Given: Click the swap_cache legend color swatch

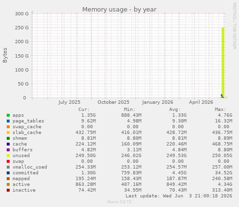Looking at the screenshot, I should click(8, 127).
